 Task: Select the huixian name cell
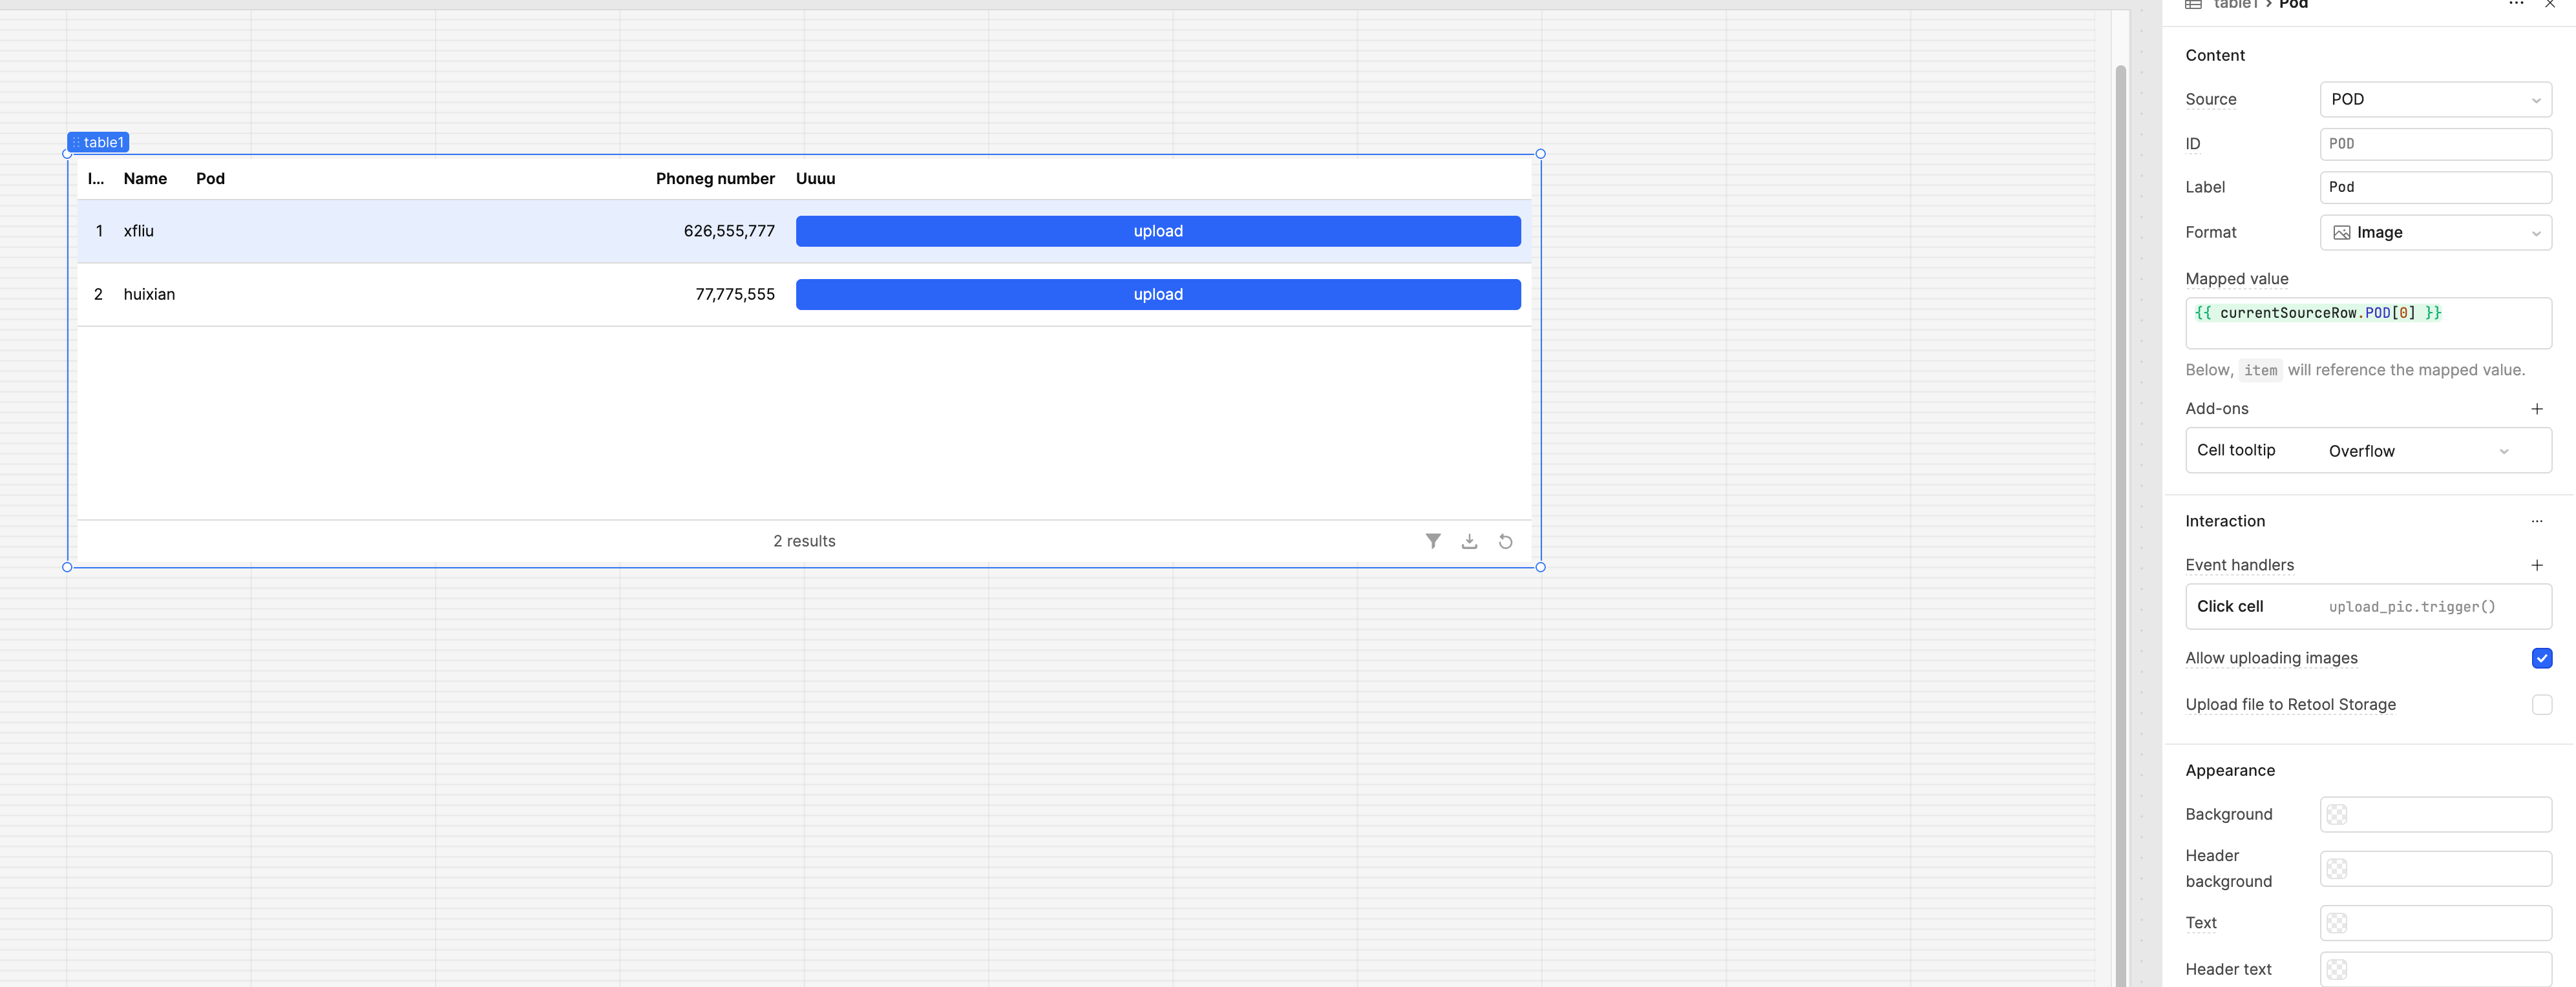click(149, 294)
